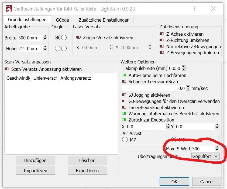Select top-left origin radio button
The height and width of the screenshot is (189, 227).
[58, 38]
